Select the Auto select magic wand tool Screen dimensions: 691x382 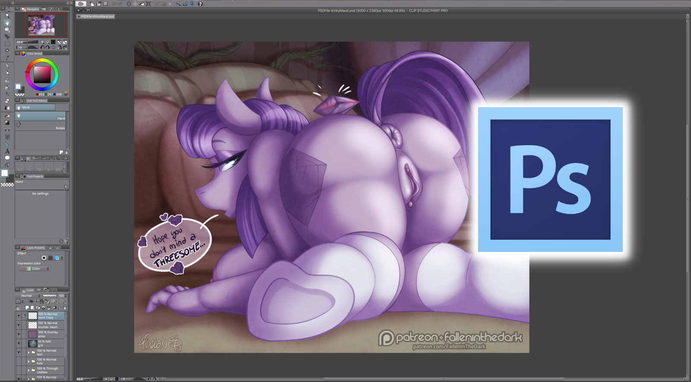point(7,51)
